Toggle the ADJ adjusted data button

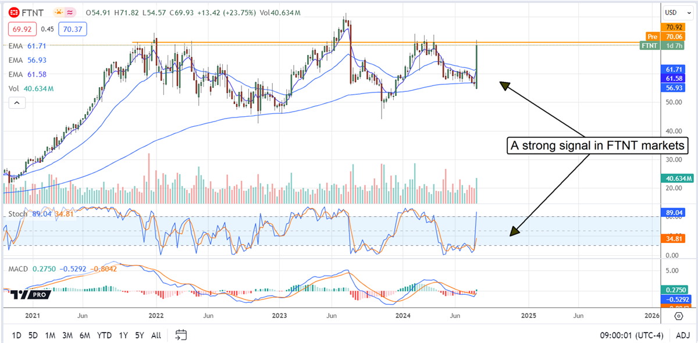[x=683, y=335]
